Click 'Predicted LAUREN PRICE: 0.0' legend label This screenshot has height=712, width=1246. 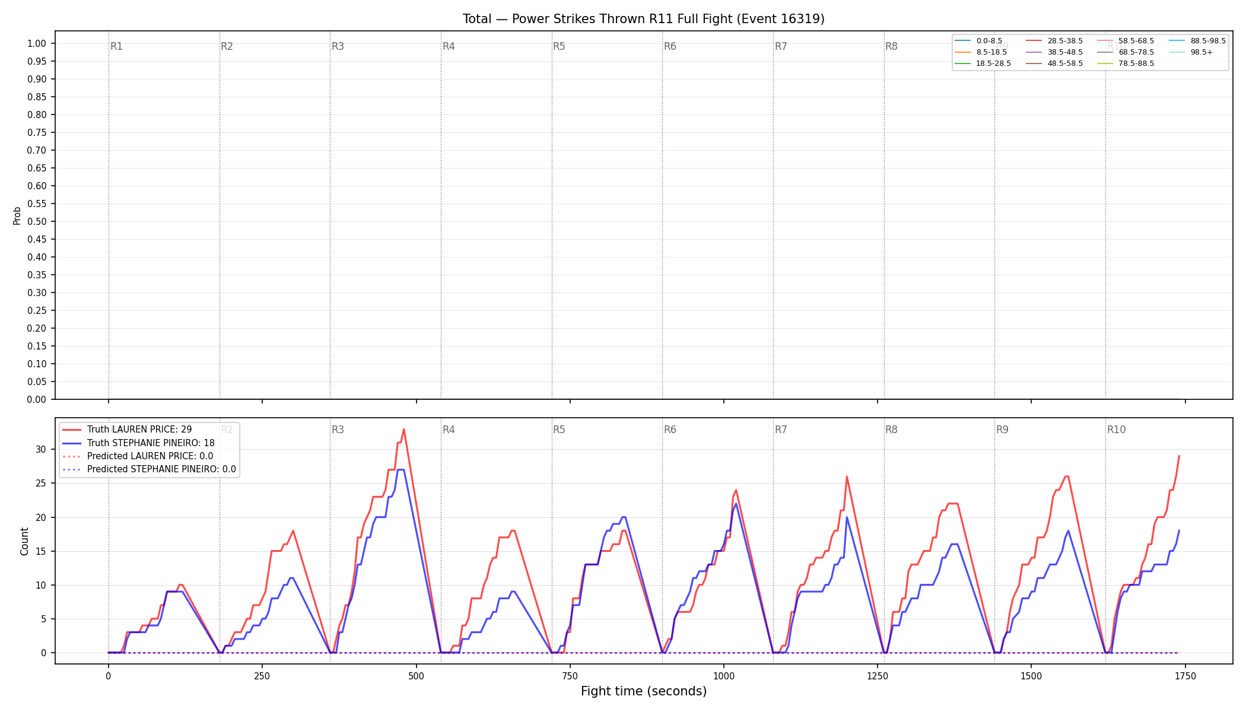coord(150,456)
